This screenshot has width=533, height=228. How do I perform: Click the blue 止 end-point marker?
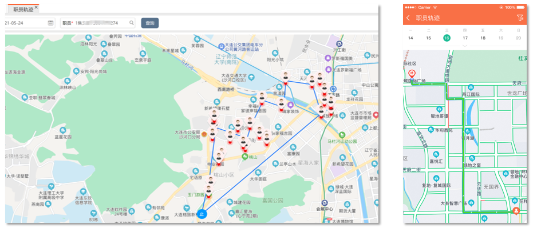click(202, 214)
